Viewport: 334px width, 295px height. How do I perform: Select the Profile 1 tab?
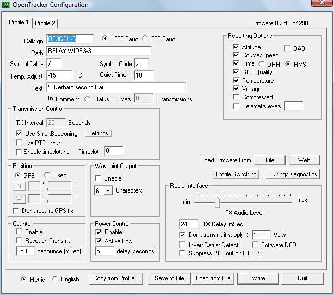19,22
